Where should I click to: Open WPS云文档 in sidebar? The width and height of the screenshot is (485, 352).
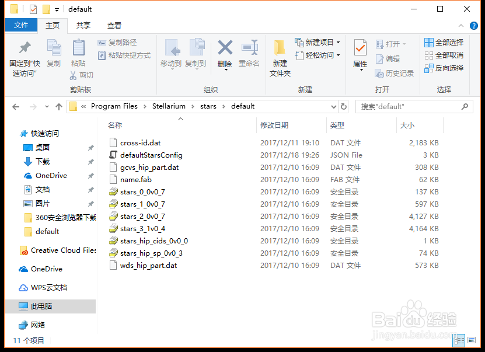tap(43, 288)
